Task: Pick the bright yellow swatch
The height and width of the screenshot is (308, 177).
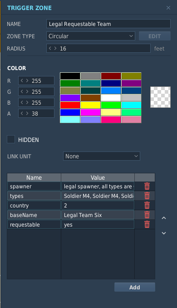Action: click(x=90, y=105)
